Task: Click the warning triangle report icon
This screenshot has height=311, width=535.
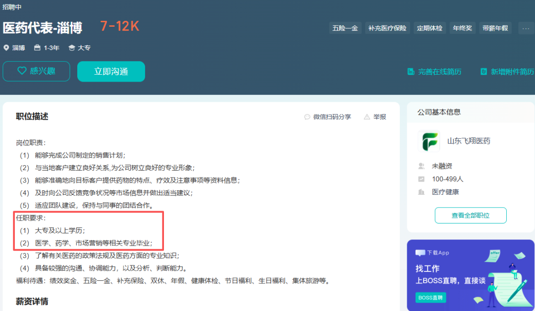Action: [x=367, y=117]
